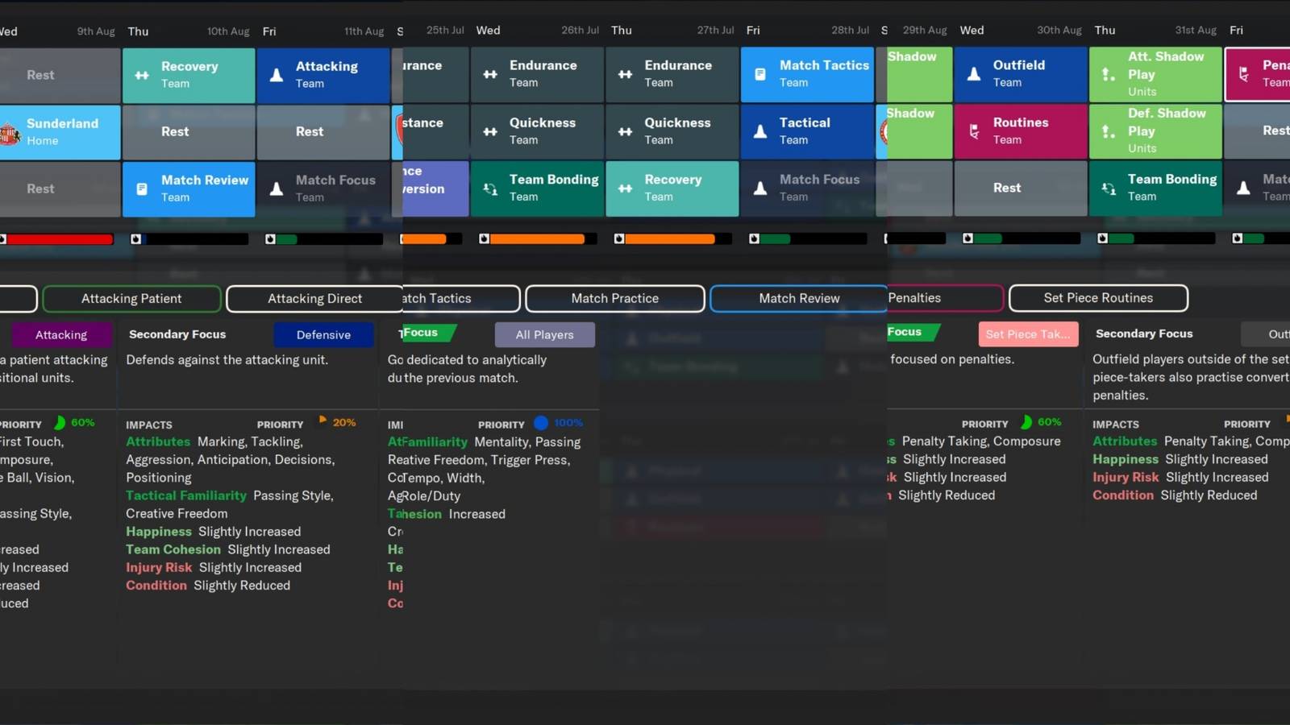
Task: Click the Sunderland club crest
Action: tap(10, 133)
